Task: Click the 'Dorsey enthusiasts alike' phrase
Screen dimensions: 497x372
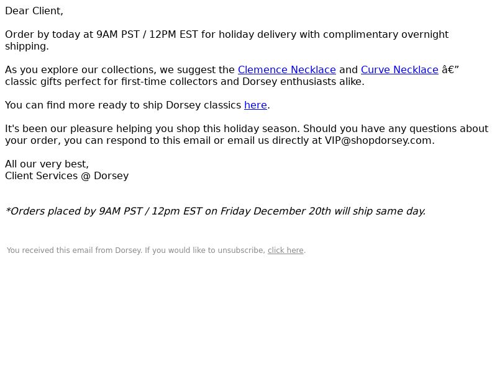Action: tap(302, 82)
